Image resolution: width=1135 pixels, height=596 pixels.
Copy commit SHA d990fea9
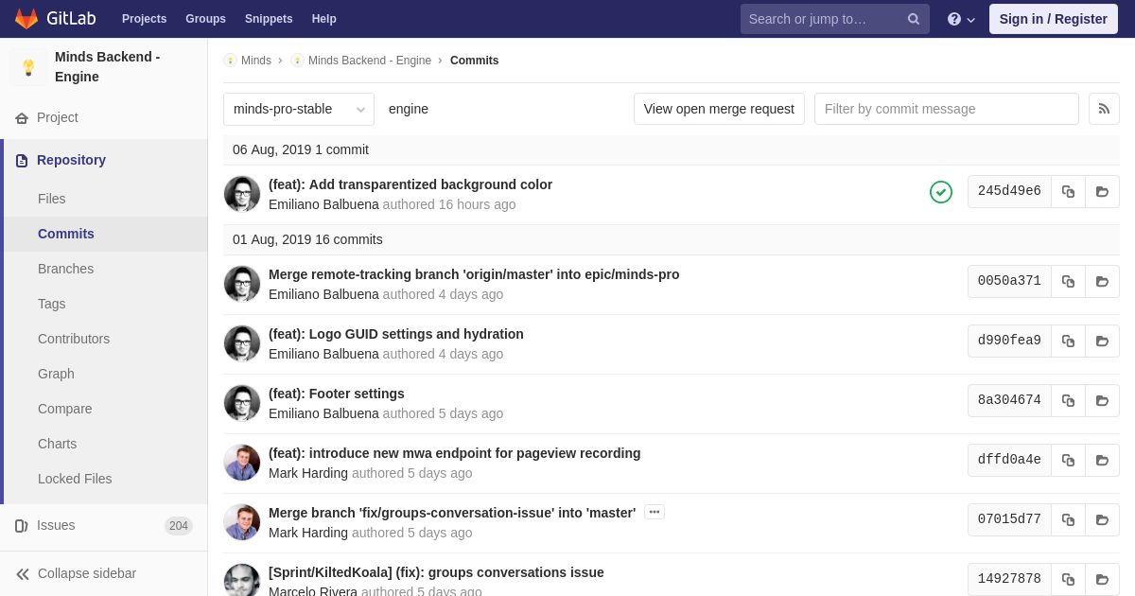click(x=1068, y=341)
